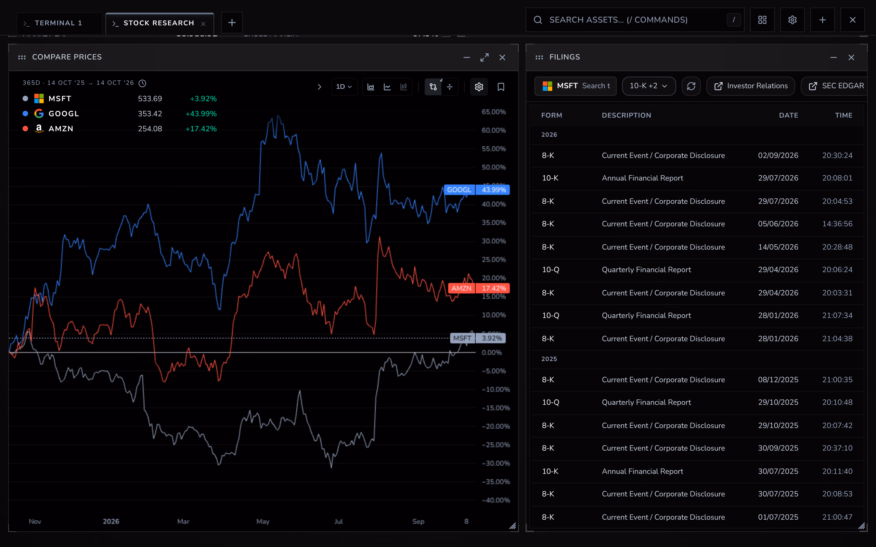The image size is (876, 547).
Task: Click the AMZN 17.42% price label
Action: pyautogui.click(x=479, y=288)
